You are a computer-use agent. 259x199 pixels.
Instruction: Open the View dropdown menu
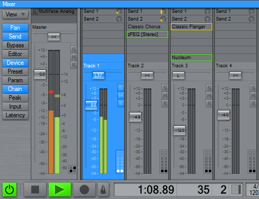click(x=15, y=14)
